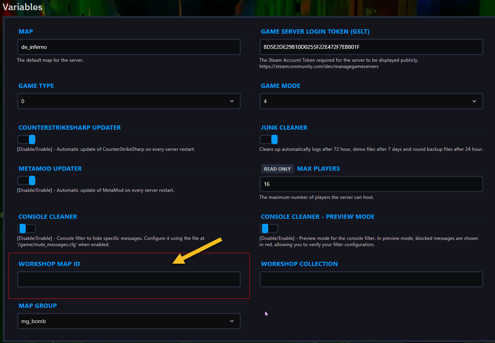The width and height of the screenshot is (495, 343).
Task: Click the Game Server Login Token label
Action: pyautogui.click(x=315, y=32)
